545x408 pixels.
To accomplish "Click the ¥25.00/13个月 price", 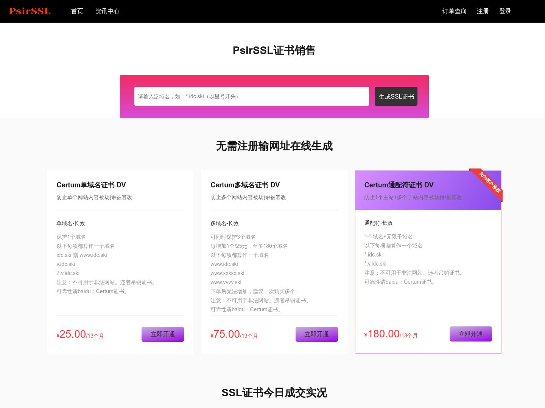I will point(80,334).
